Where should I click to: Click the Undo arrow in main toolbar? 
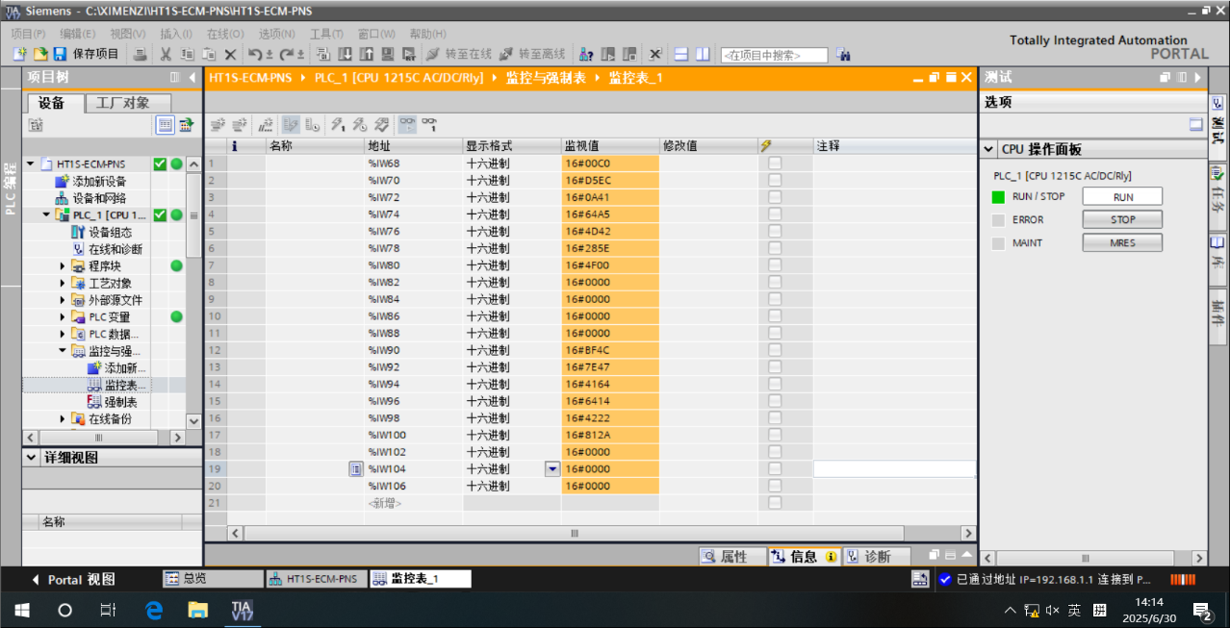click(x=254, y=54)
